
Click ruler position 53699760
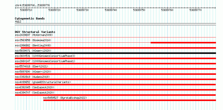pyautogui.click(x=167, y=10)
